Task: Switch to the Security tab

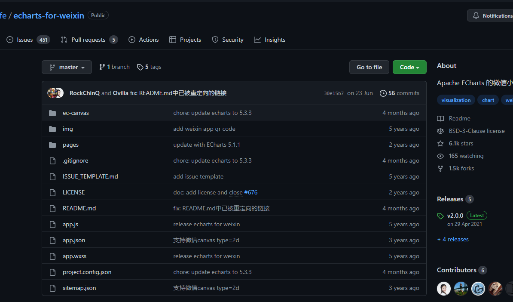Action: [x=228, y=39]
